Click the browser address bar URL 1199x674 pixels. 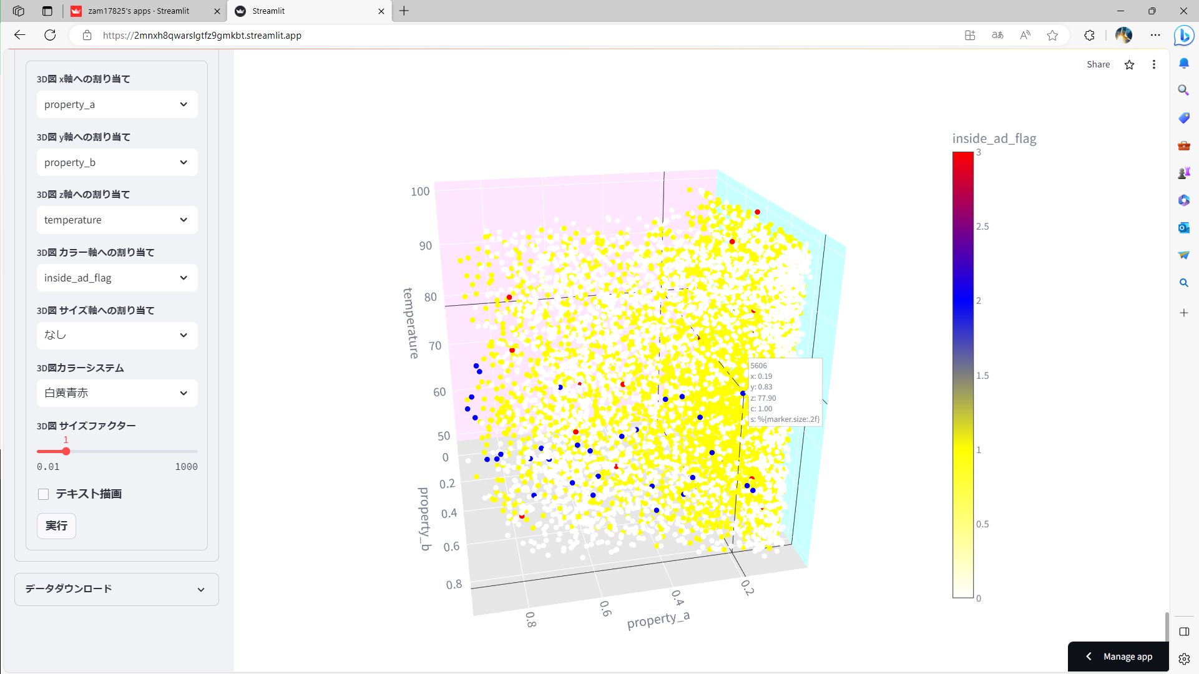point(202,36)
